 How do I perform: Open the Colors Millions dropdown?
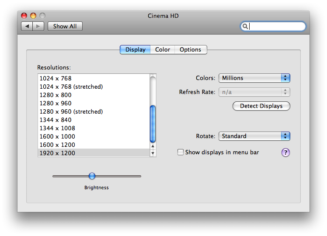tap(254, 78)
